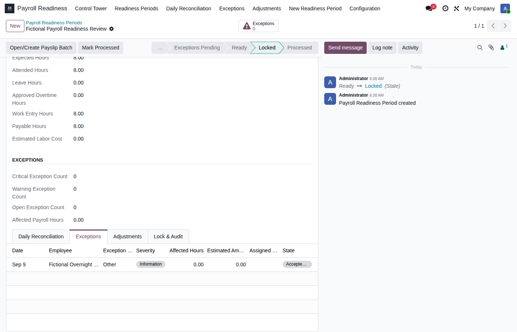Open the Payroll Readiness app home icon

coord(10,8)
